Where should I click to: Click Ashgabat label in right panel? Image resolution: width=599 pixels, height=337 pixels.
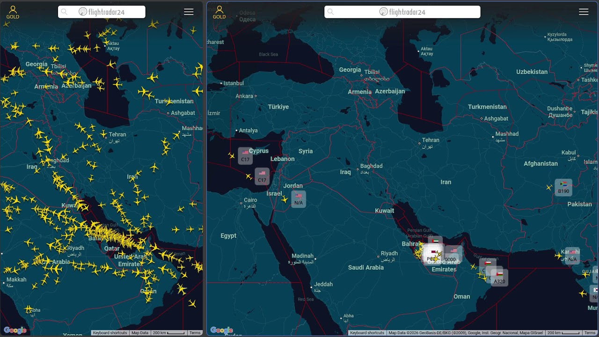[x=496, y=119]
